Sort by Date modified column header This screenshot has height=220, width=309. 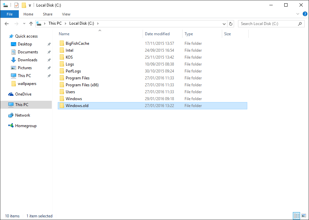(157, 34)
